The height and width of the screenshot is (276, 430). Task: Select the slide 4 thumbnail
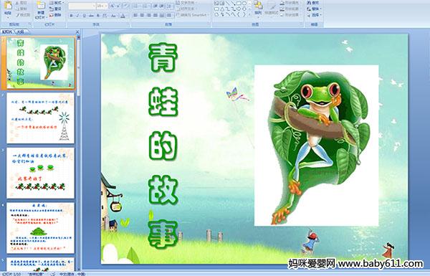(x=40, y=228)
